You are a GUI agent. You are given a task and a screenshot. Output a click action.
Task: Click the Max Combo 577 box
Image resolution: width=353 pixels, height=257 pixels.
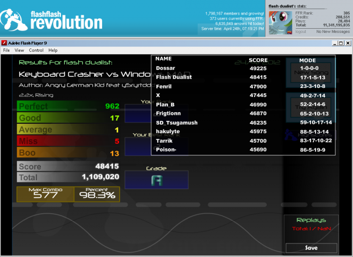click(45, 194)
